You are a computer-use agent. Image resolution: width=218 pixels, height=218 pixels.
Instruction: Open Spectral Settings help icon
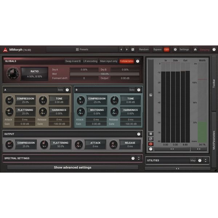133,158
